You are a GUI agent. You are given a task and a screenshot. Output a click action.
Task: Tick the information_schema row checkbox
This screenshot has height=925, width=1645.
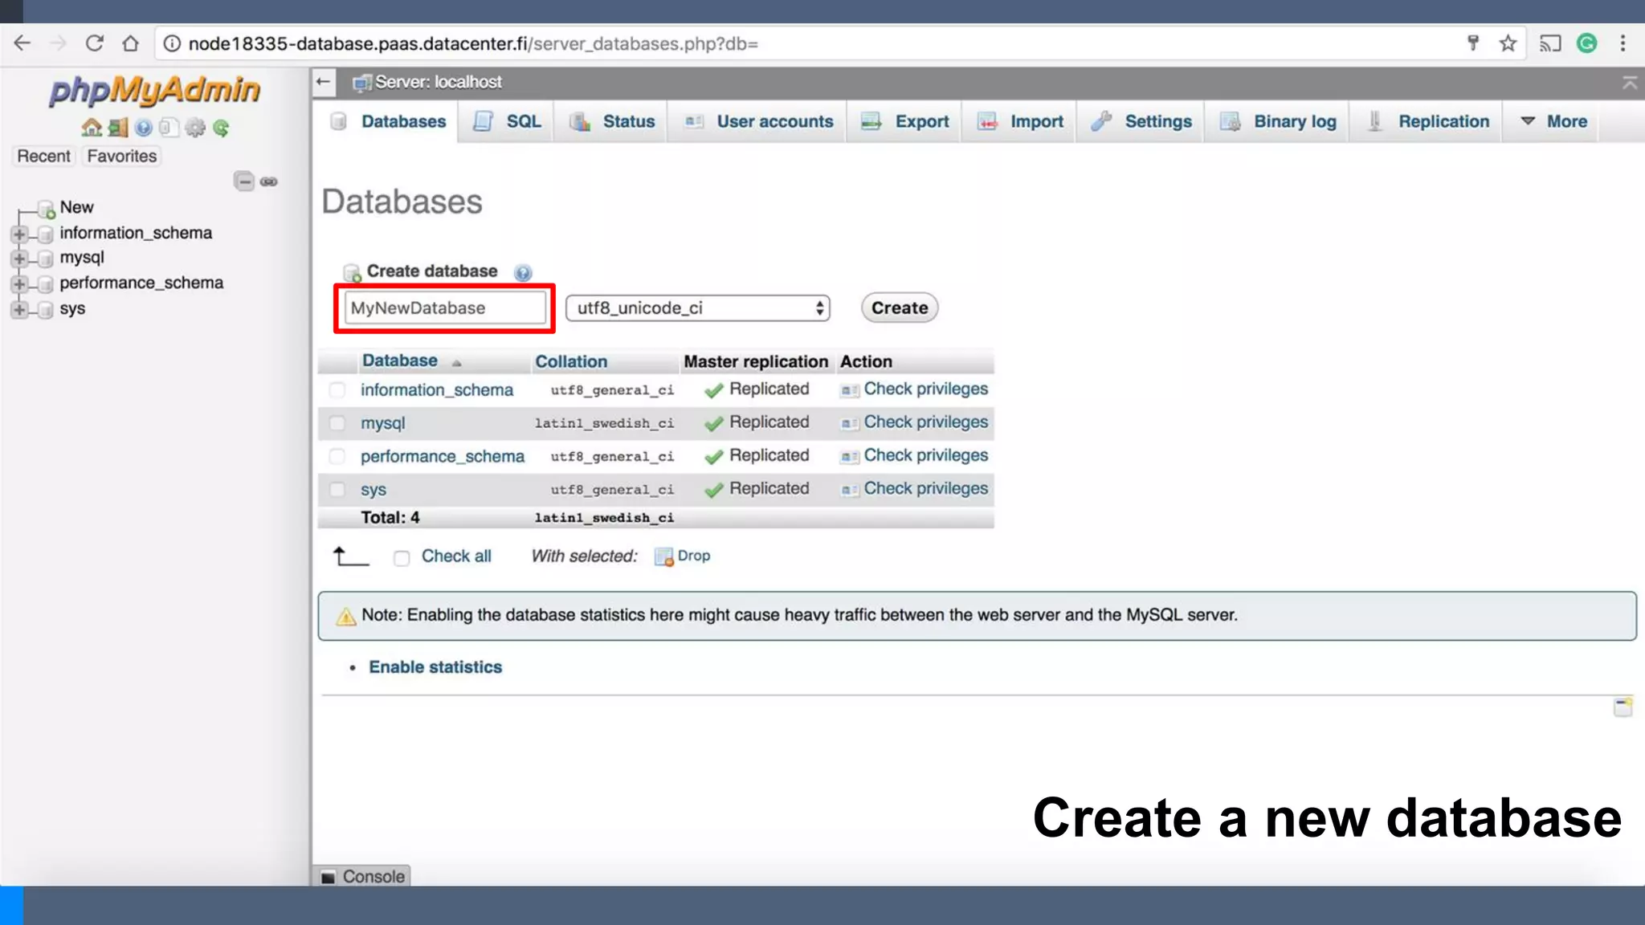337,390
